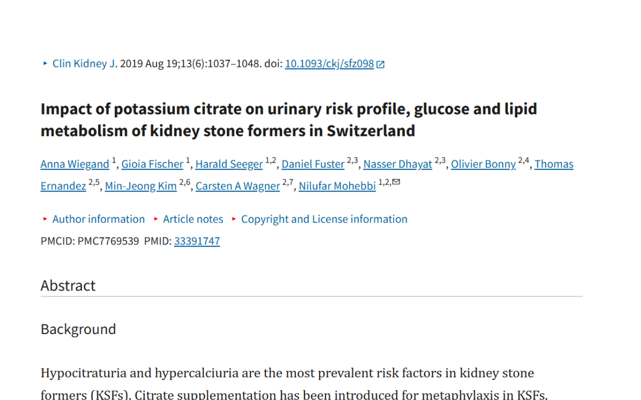The width and height of the screenshot is (641, 400).
Task: Click the red arrow before Article notes
Action: (156, 219)
